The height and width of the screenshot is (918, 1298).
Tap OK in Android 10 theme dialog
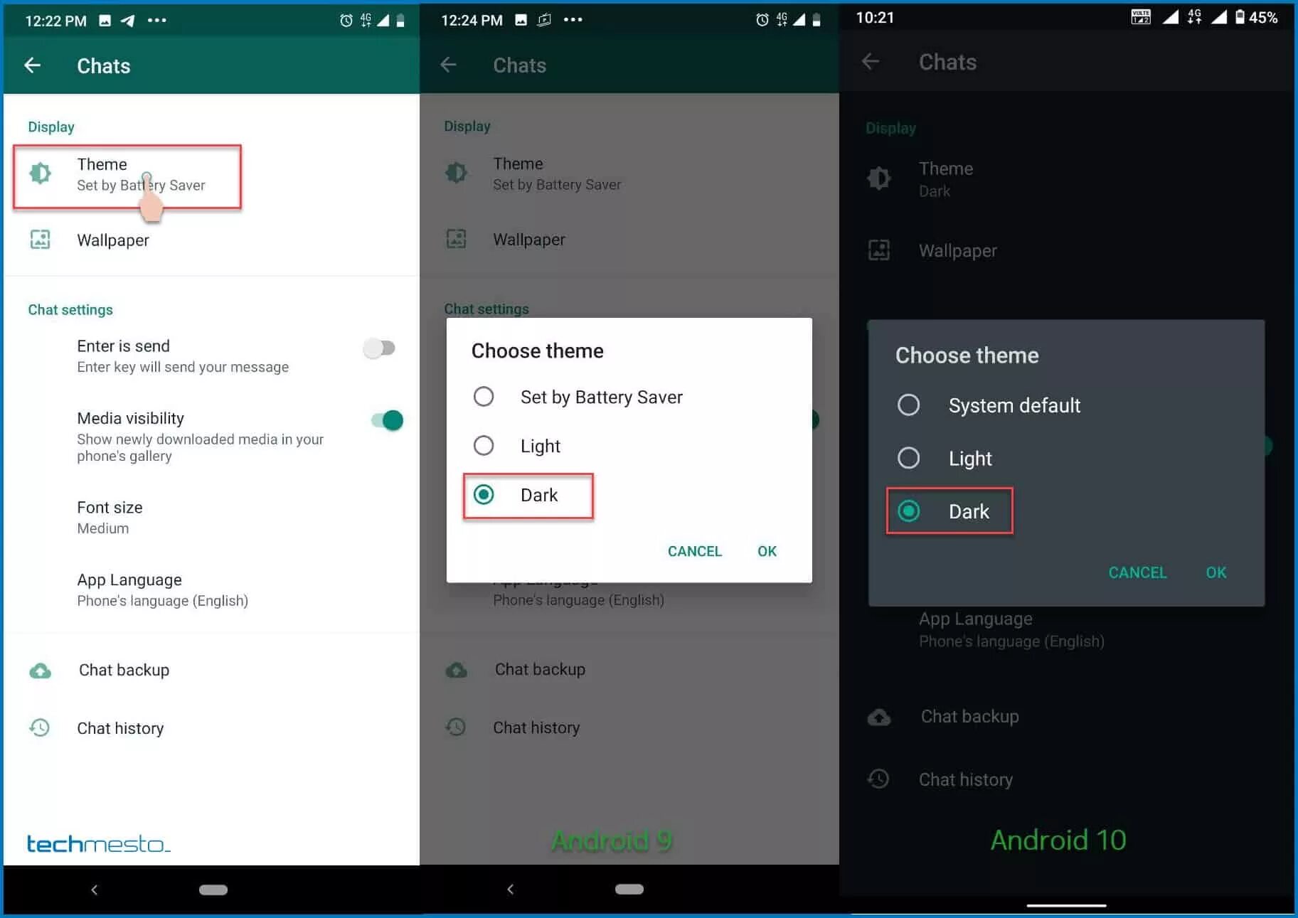pyautogui.click(x=1215, y=572)
